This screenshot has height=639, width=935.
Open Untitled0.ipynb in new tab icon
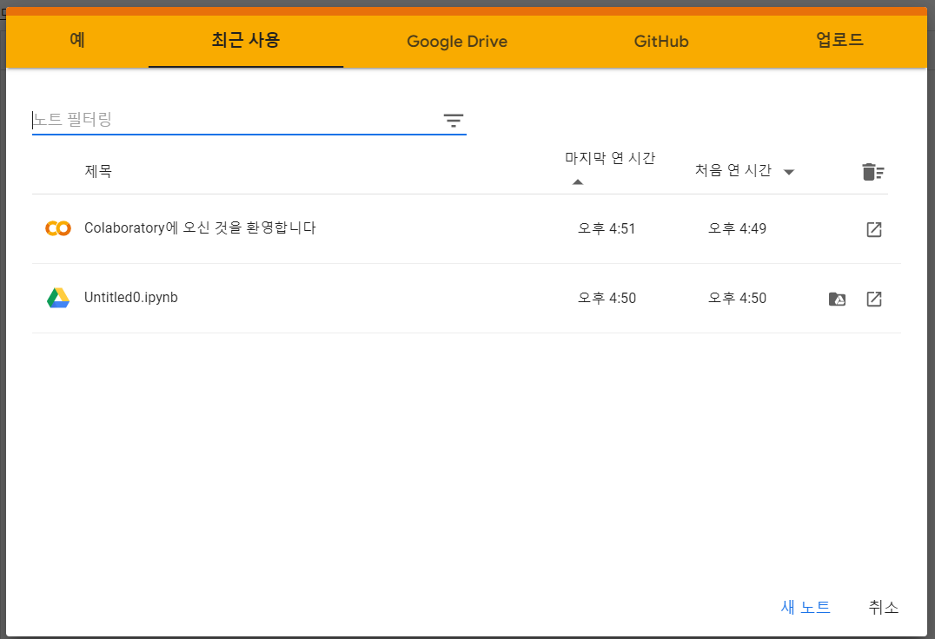tap(873, 299)
